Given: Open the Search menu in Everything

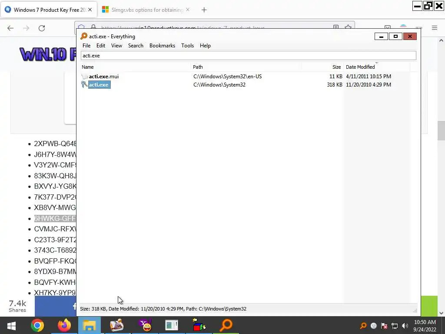Looking at the screenshot, I should [x=136, y=46].
